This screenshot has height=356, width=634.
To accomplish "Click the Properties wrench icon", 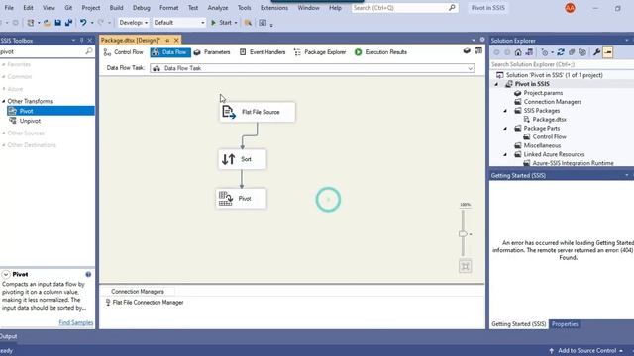I will pos(596,52).
